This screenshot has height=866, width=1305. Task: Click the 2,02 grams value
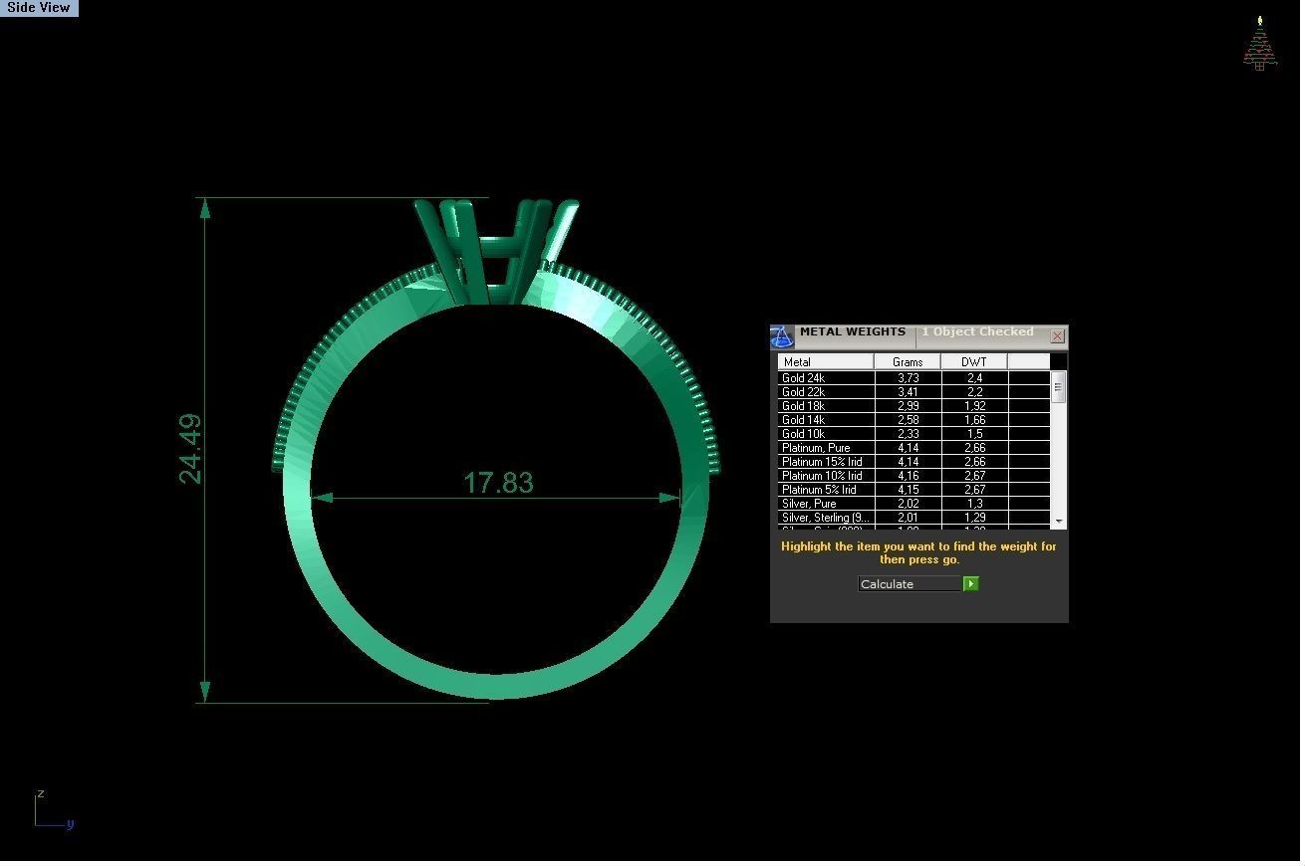908,504
